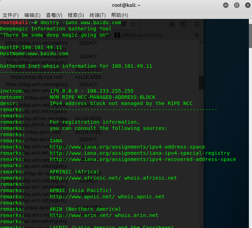Open the Offensive Security bookmark in Firefox
The width and height of the screenshot is (252, 228).
139,35
